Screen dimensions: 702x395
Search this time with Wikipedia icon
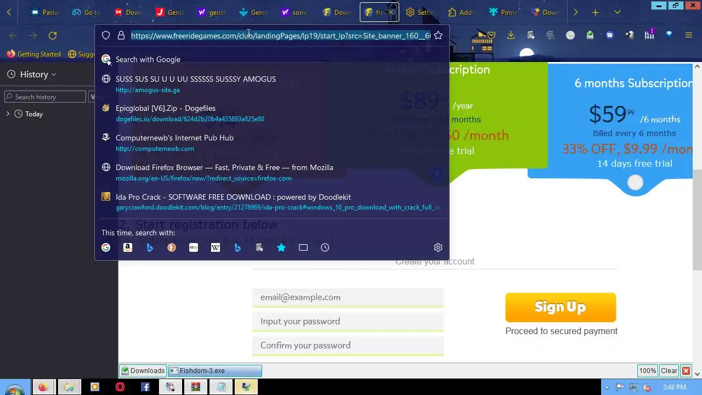(216, 247)
